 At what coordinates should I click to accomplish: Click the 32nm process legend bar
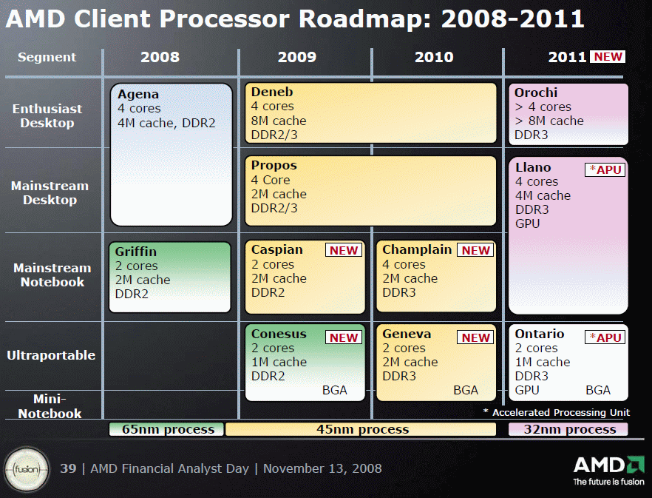pos(568,429)
